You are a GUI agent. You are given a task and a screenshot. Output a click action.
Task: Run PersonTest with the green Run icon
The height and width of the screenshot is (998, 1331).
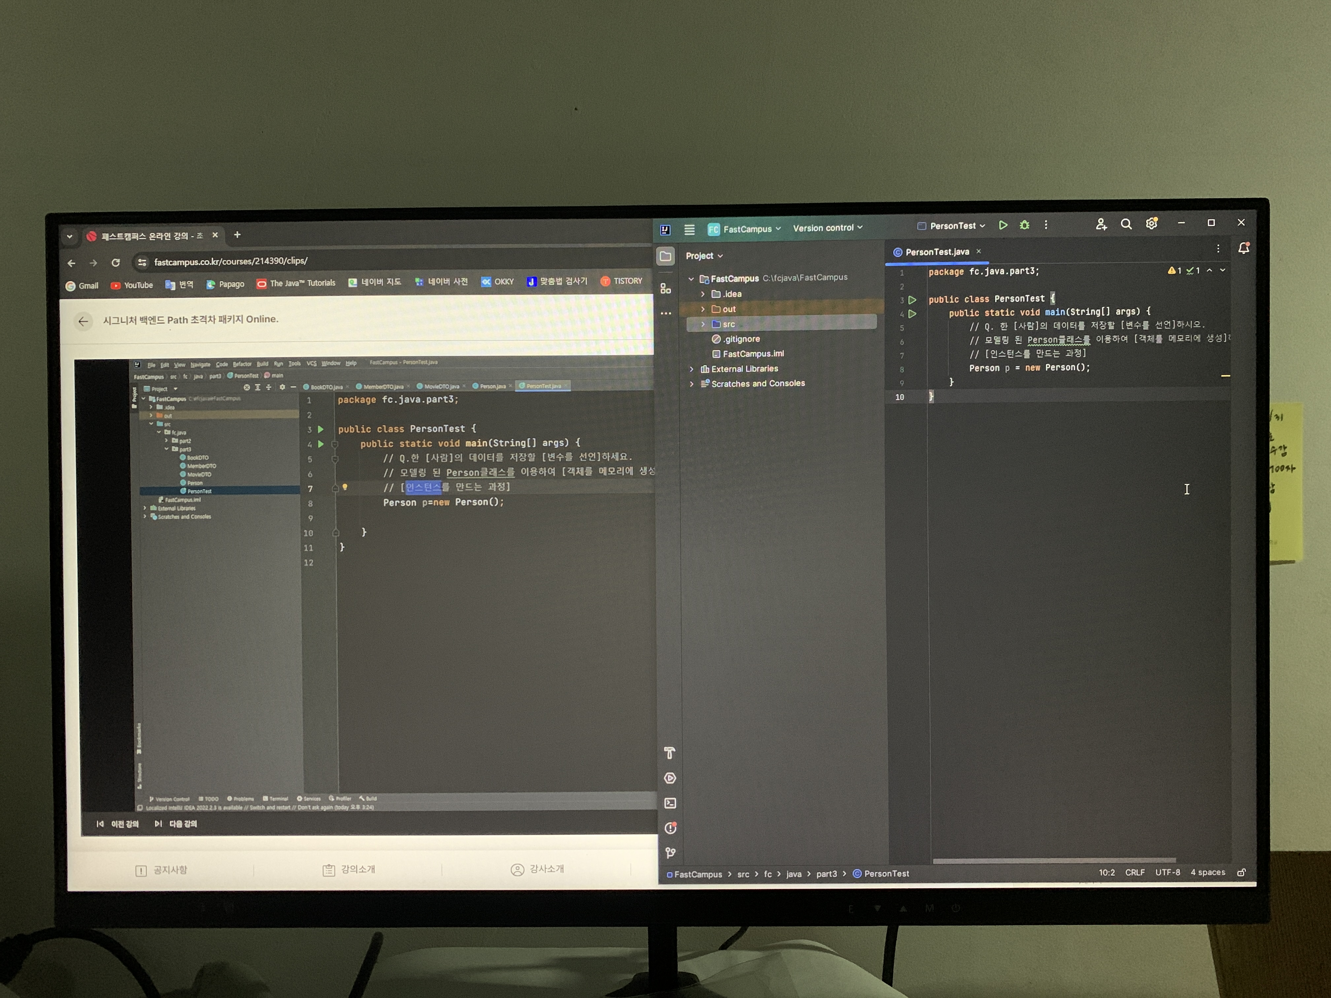(x=1003, y=225)
